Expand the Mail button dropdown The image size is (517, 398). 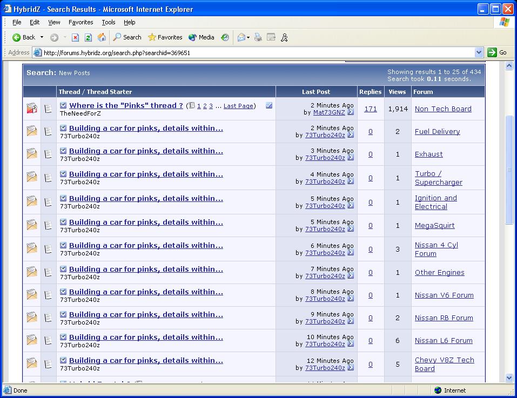point(248,37)
